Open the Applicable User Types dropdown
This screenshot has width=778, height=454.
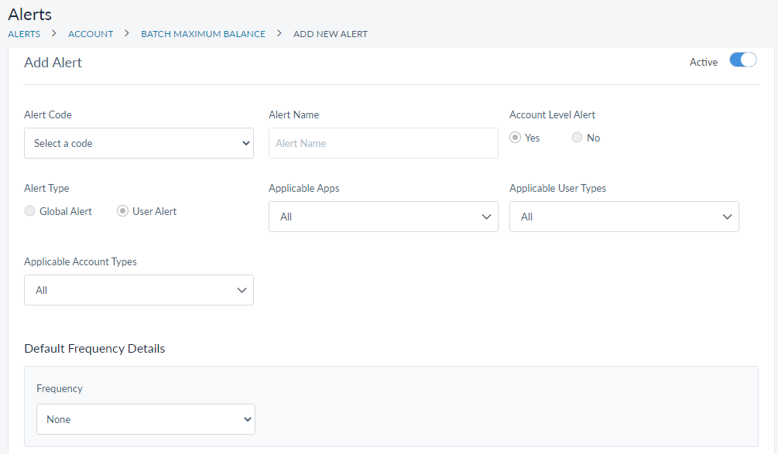624,217
